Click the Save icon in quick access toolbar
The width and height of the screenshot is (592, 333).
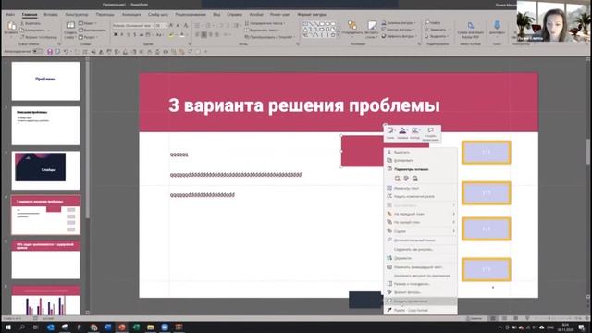pos(49,52)
